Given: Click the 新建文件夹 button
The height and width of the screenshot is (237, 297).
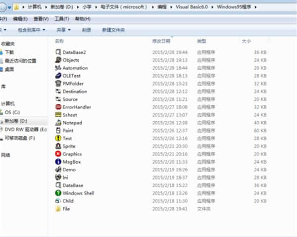Looking at the screenshot, I should pyautogui.click(x=113, y=30).
